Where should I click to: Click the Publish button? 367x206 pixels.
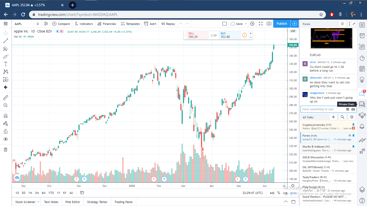(x=282, y=24)
